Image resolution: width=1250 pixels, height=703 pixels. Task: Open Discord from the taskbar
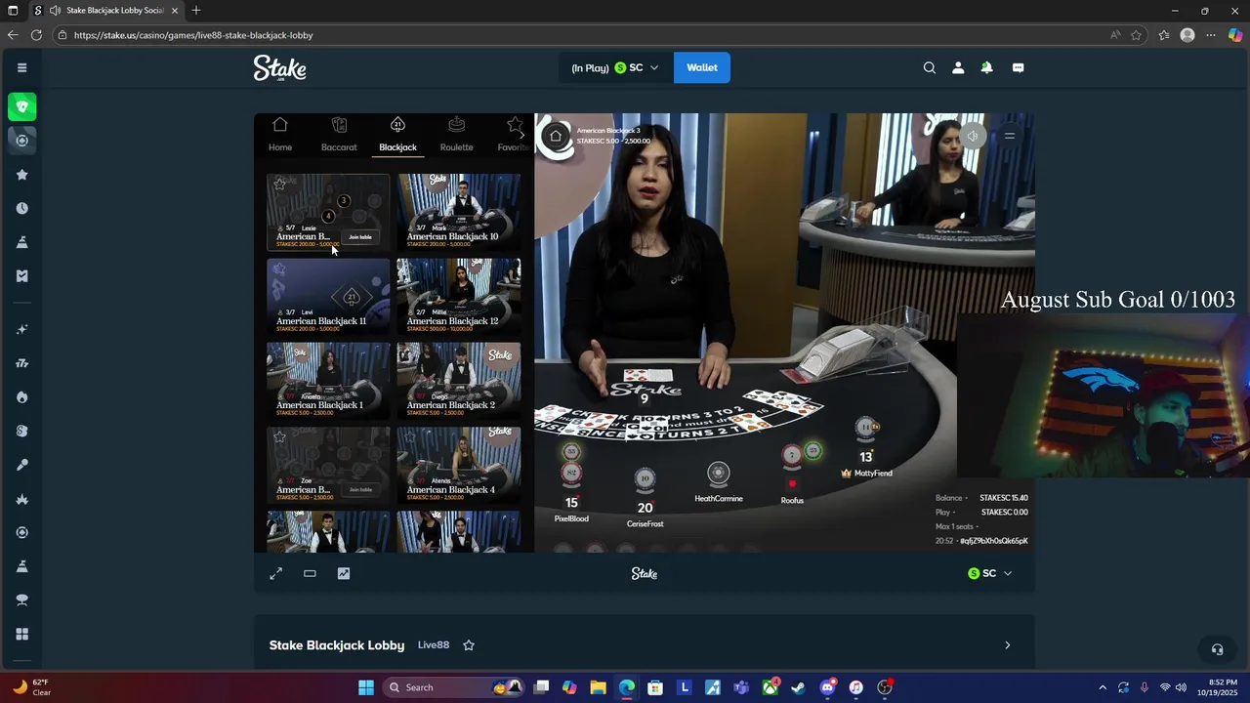click(827, 687)
